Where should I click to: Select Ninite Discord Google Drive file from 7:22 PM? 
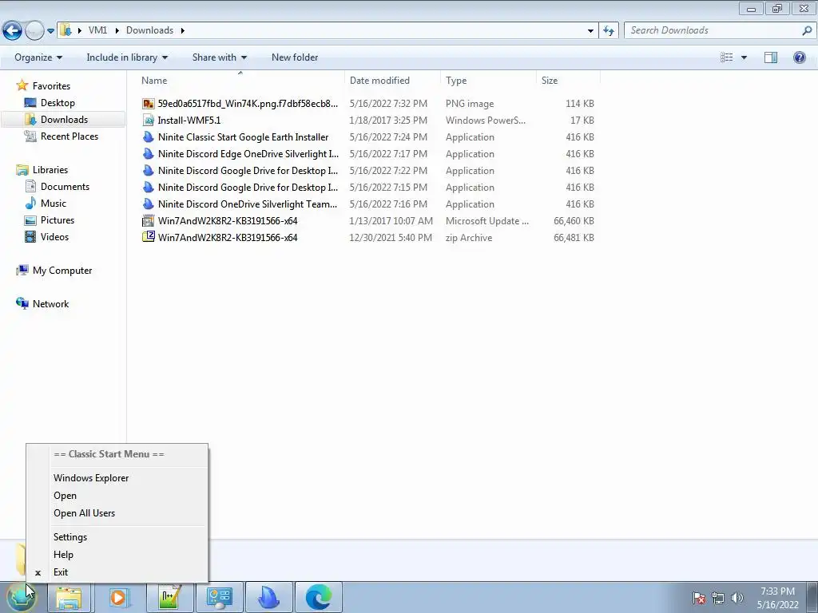point(248,171)
